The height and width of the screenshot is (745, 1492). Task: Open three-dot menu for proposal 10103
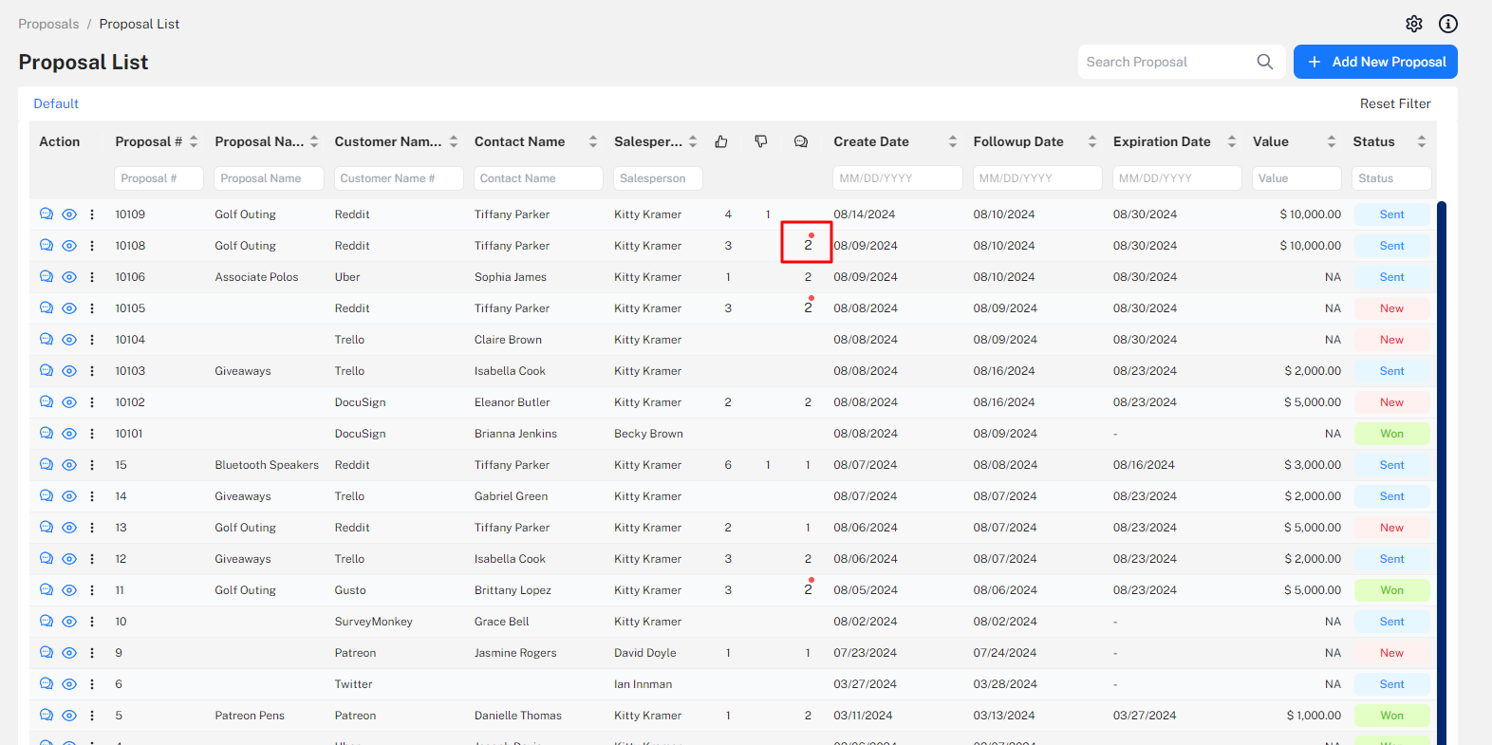(x=92, y=371)
